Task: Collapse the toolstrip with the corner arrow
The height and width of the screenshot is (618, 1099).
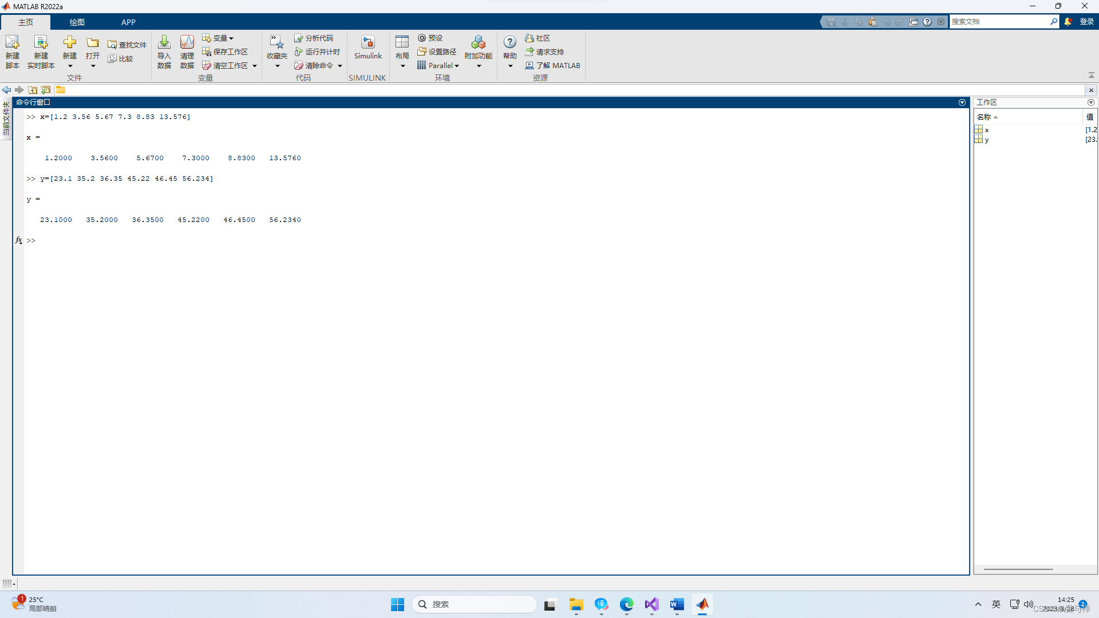Action: [x=1091, y=76]
